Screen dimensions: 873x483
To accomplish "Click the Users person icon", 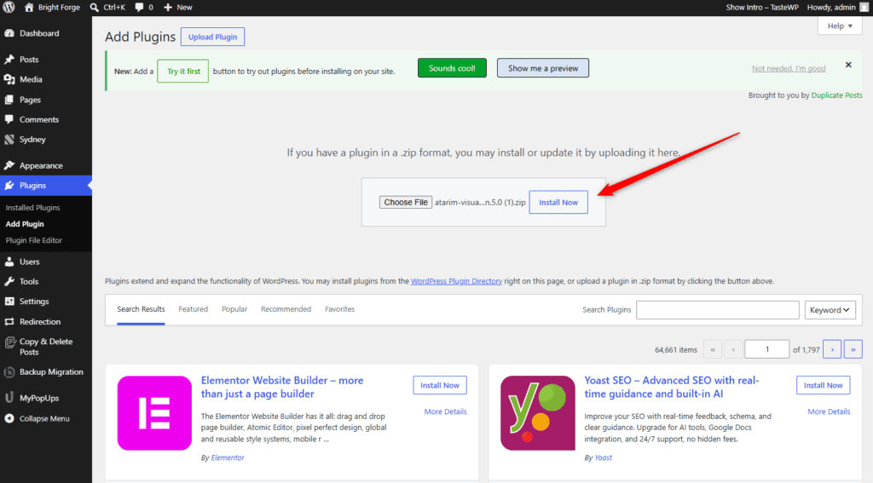I will coord(9,262).
